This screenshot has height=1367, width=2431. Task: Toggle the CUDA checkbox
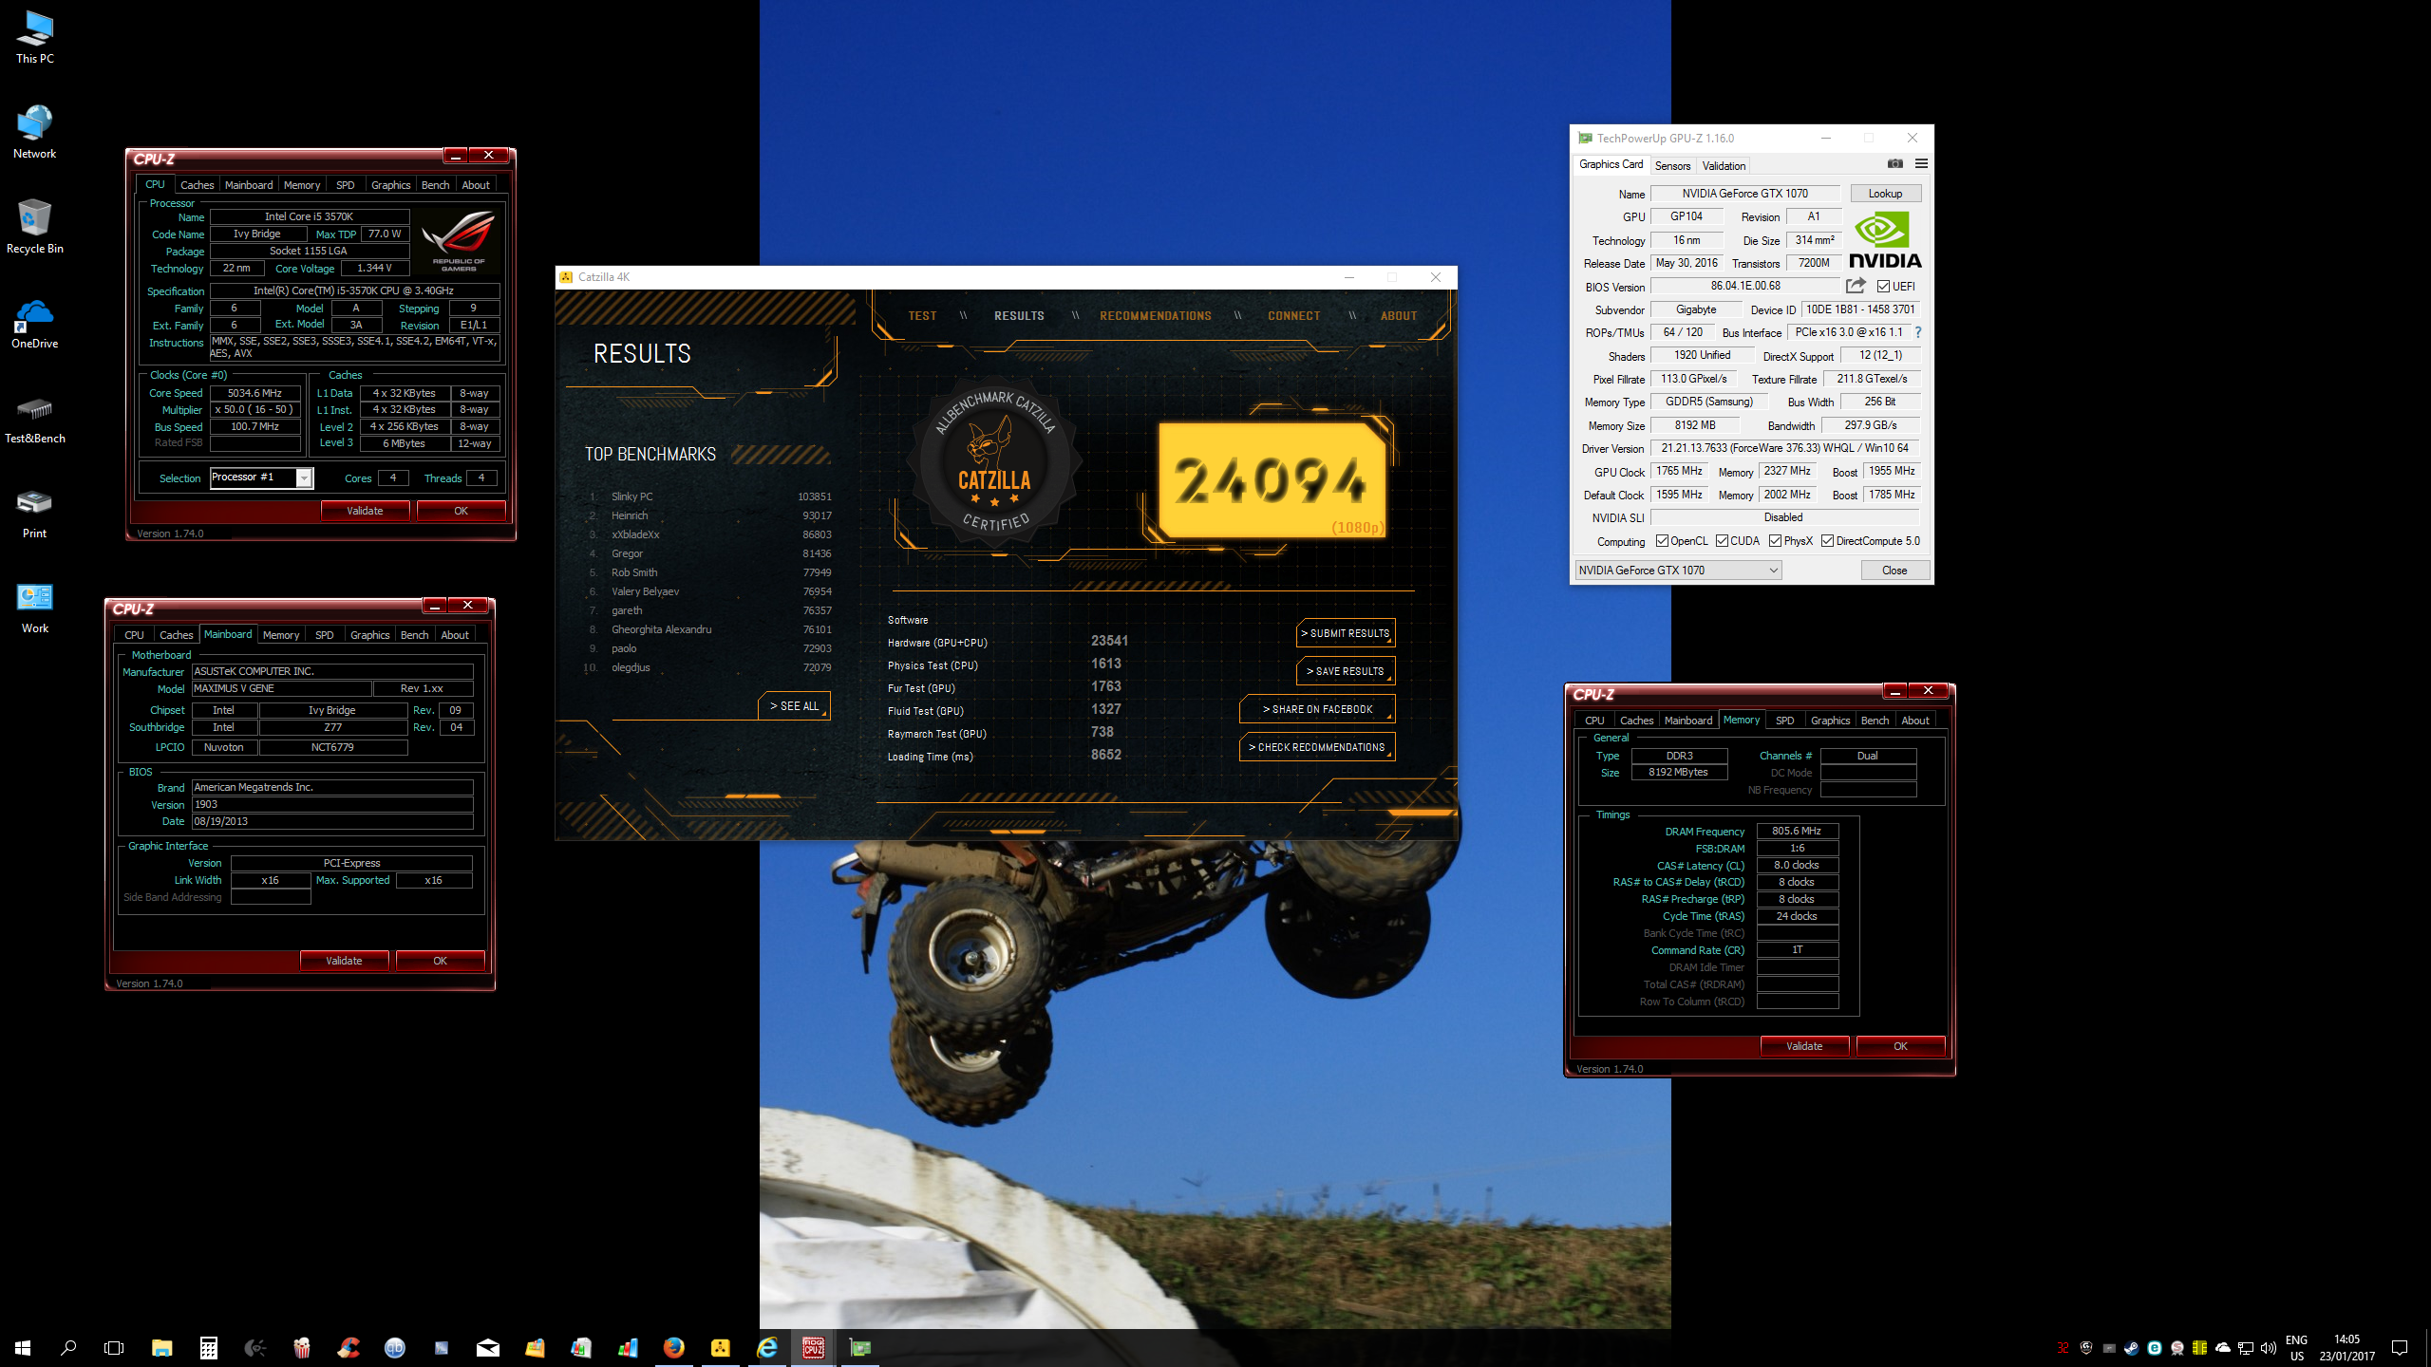1722,541
